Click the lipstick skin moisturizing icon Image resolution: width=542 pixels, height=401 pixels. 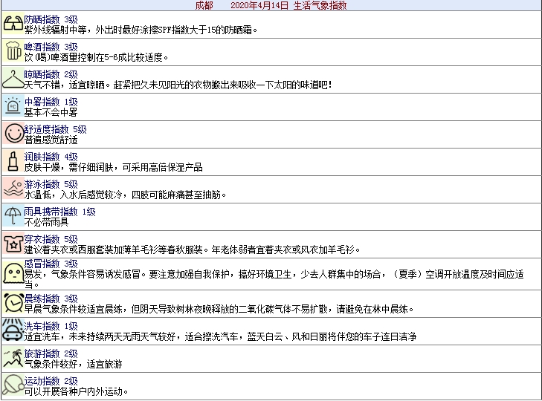[x=13, y=161]
